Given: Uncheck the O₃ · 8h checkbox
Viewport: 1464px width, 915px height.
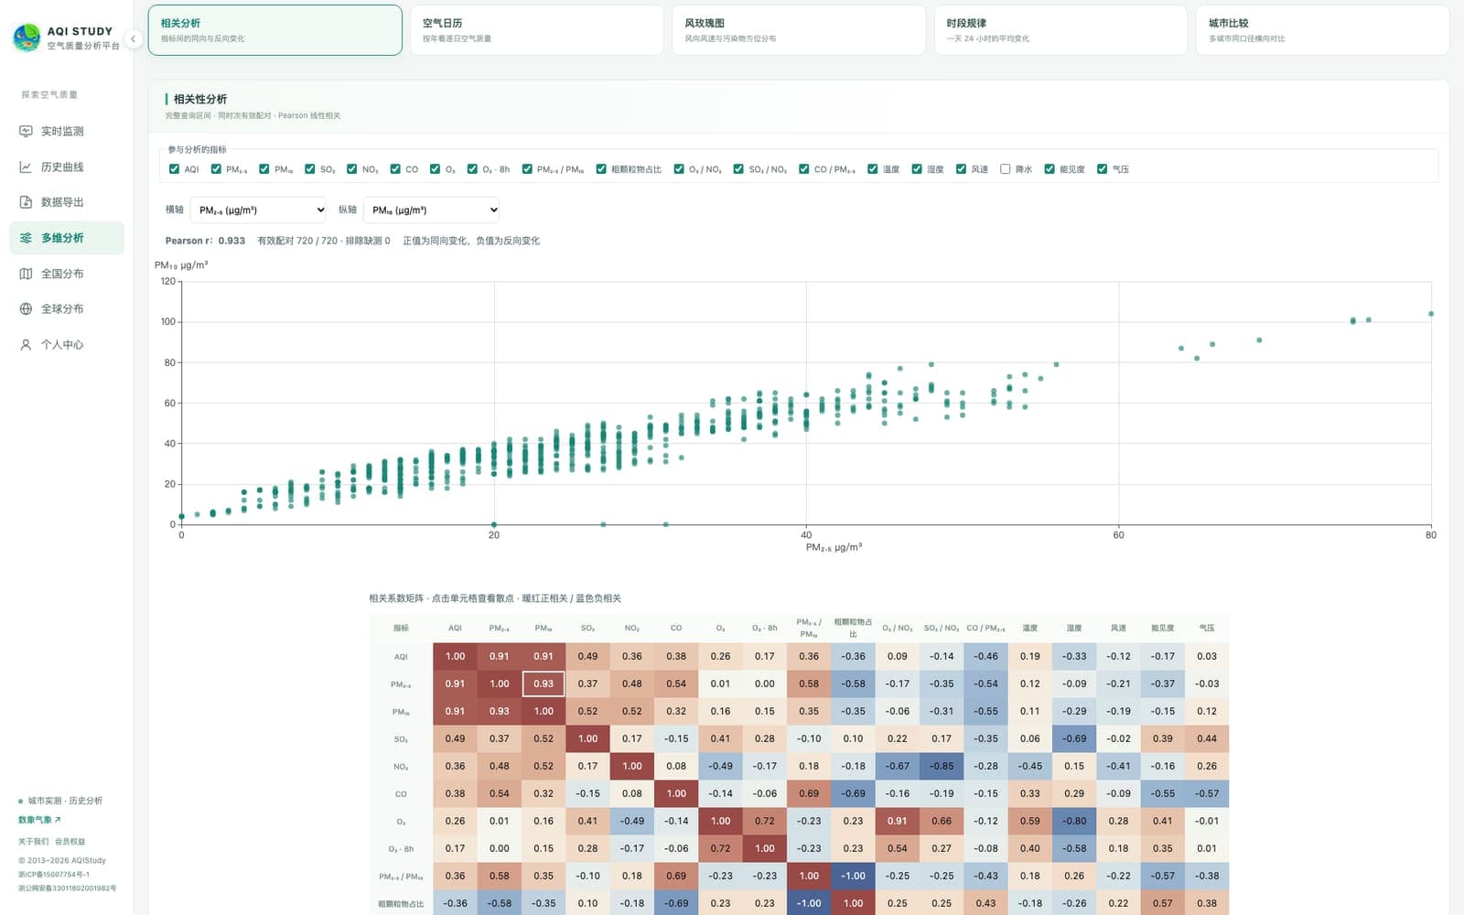Looking at the screenshot, I should point(472,169).
